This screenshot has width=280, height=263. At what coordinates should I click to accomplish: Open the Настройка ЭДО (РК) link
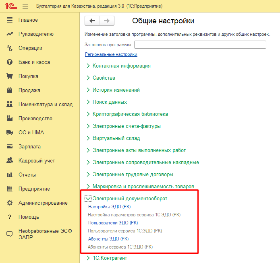point(110,207)
